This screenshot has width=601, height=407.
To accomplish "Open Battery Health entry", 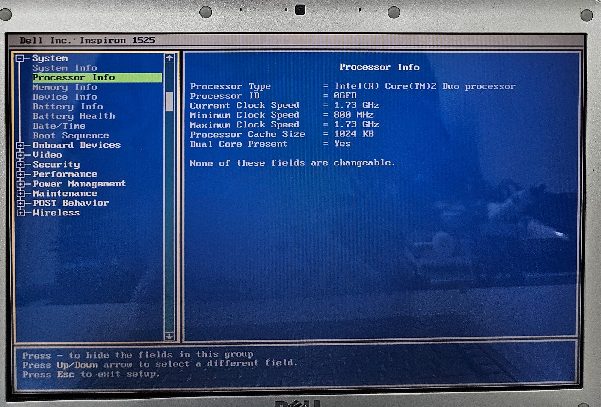I will click(74, 116).
